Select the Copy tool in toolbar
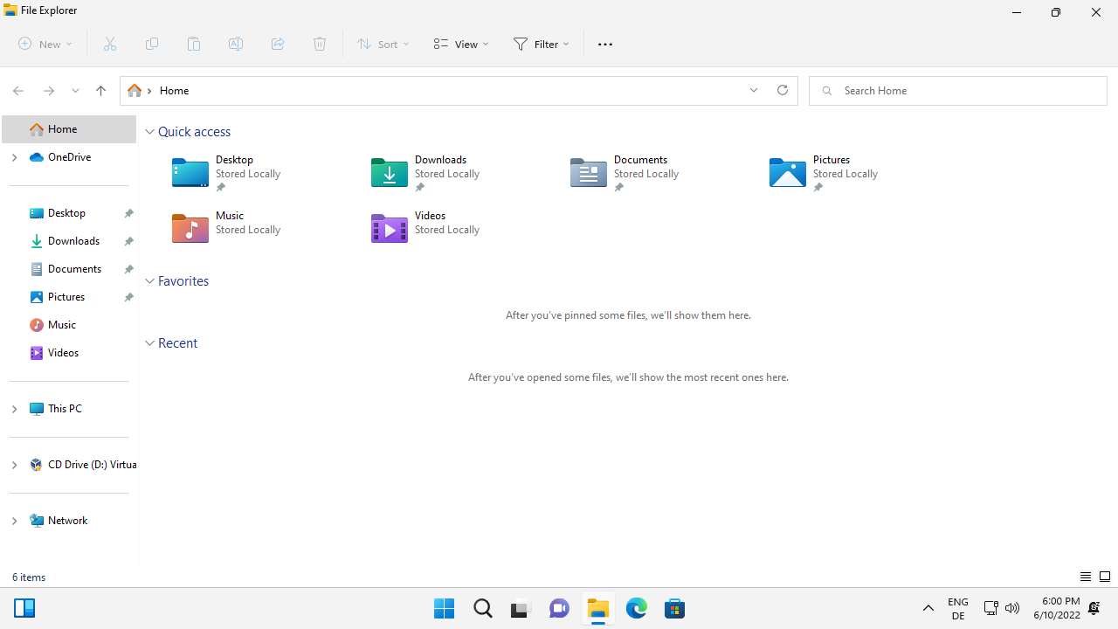The width and height of the screenshot is (1118, 629). coord(152,44)
